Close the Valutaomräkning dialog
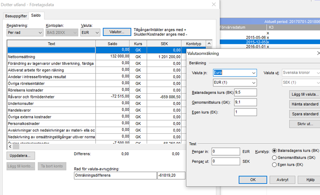 click(x=318, y=53)
